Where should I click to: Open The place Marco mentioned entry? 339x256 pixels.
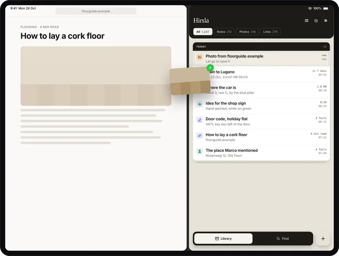point(261,153)
